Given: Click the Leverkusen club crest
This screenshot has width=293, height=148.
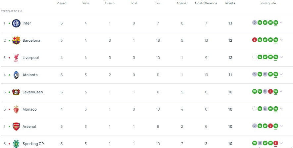Looking at the screenshot, I should click(x=16, y=92).
